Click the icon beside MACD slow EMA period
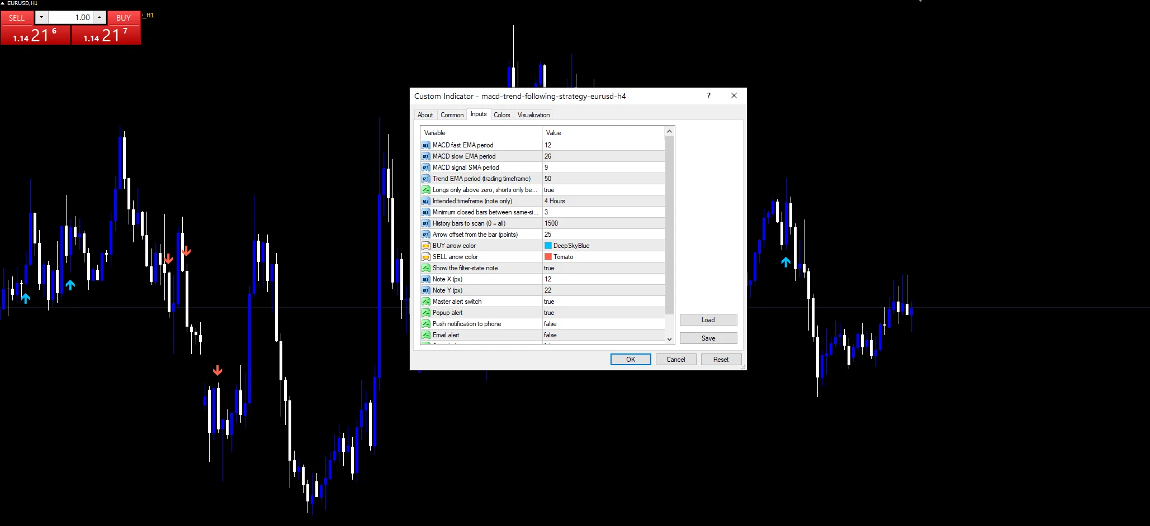Screen dimensions: 1150x526 click(426, 156)
